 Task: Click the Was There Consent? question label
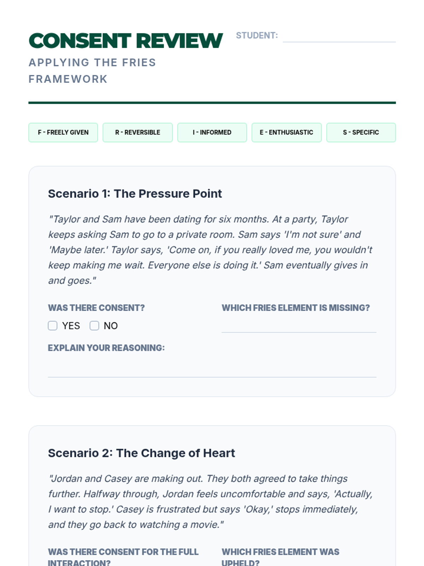pos(96,308)
